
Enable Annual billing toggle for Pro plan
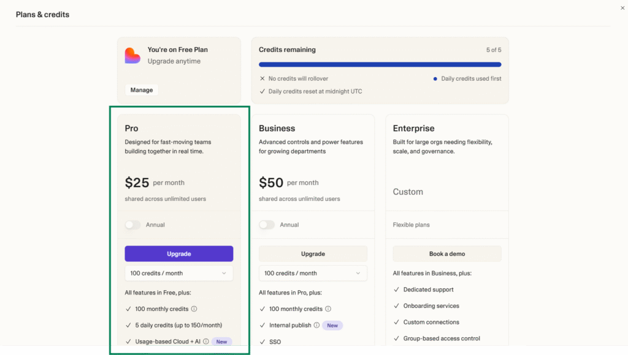(x=132, y=225)
